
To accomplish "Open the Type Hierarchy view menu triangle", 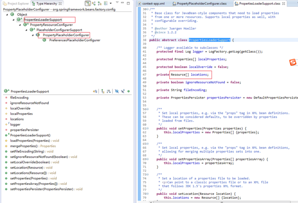I will pyautogui.click(x=117, y=3).
